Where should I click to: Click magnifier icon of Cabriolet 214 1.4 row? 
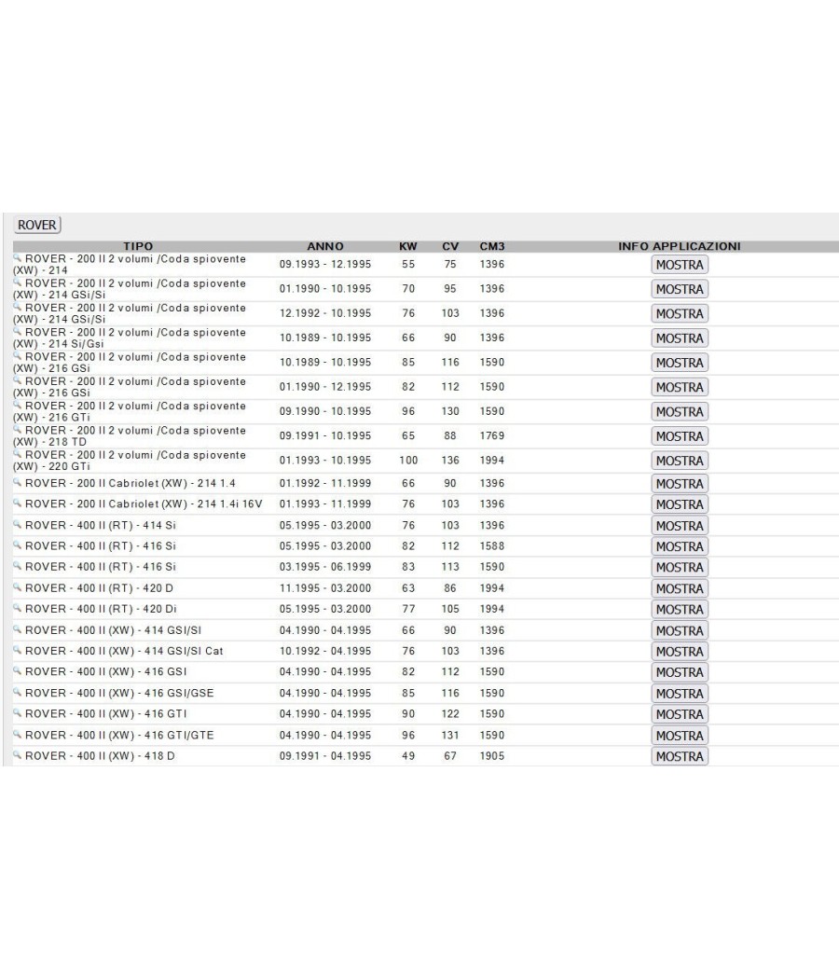click(18, 482)
